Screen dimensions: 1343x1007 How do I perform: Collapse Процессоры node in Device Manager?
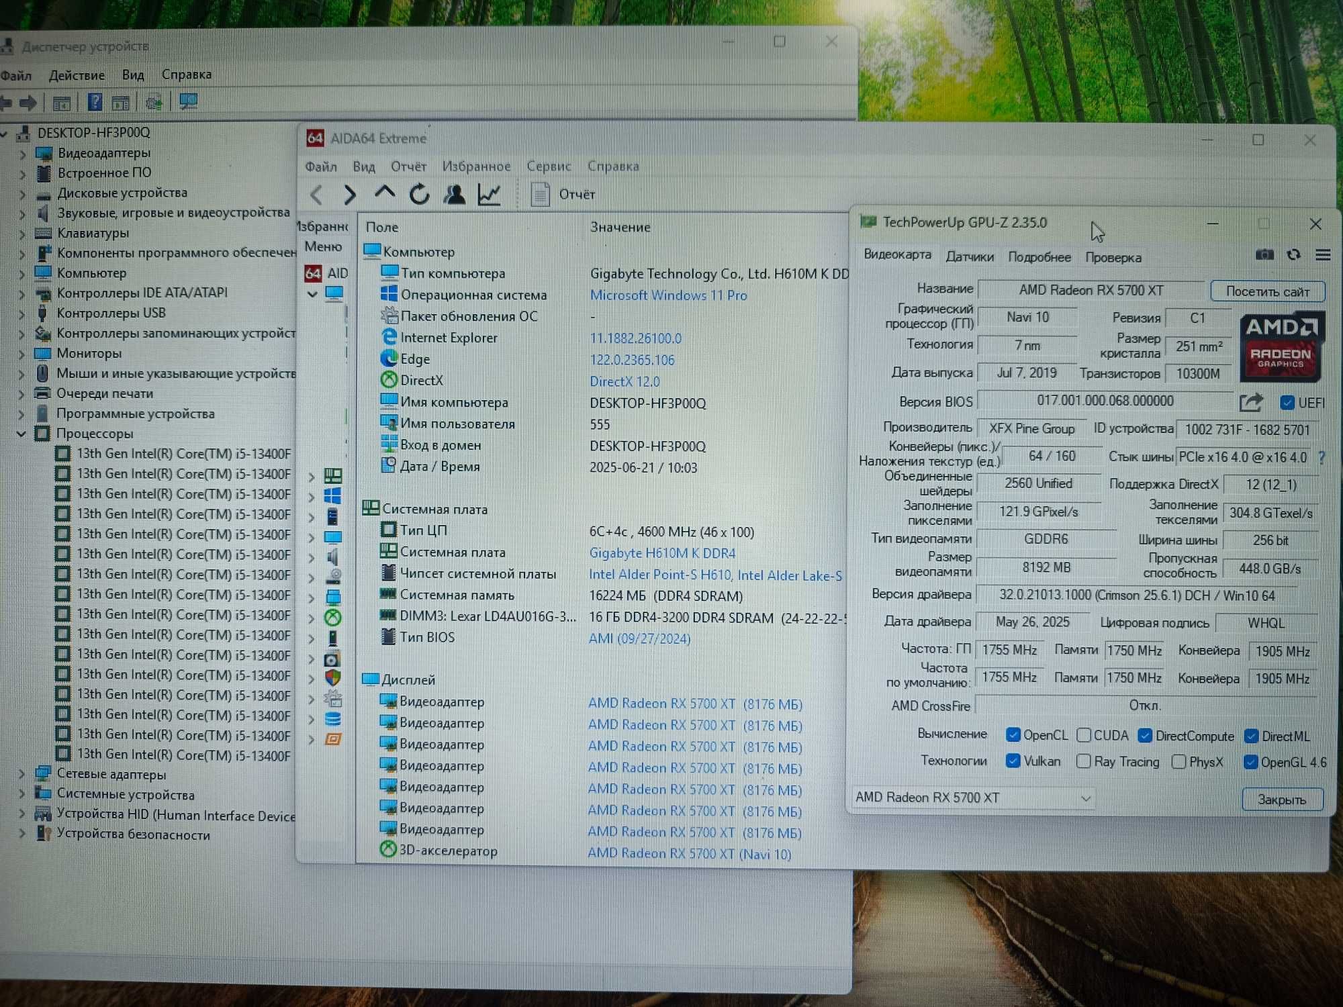[x=21, y=434]
